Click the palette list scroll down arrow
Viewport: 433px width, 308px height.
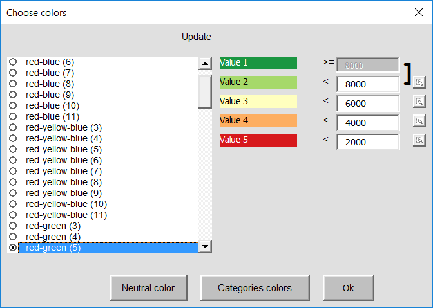tap(205, 246)
